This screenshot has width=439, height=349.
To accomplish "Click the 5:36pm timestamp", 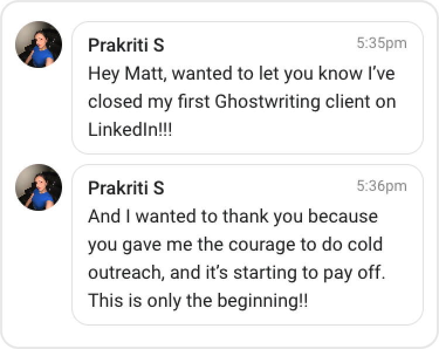I will (381, 186).
